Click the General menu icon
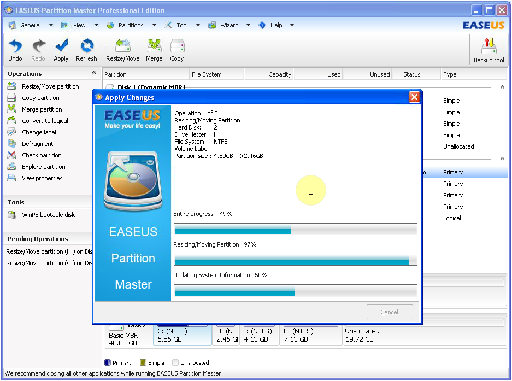The width and height of the screenshot is (512, 381). point(12,25)
